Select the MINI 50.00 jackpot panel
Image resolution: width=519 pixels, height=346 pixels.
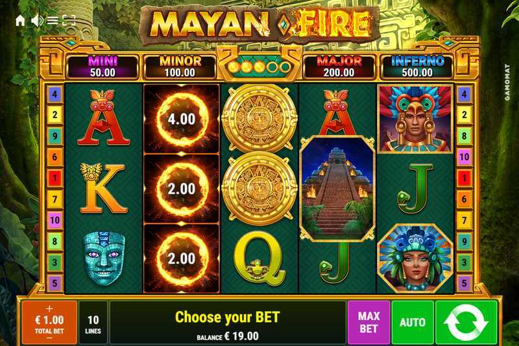tap(103, 67)
